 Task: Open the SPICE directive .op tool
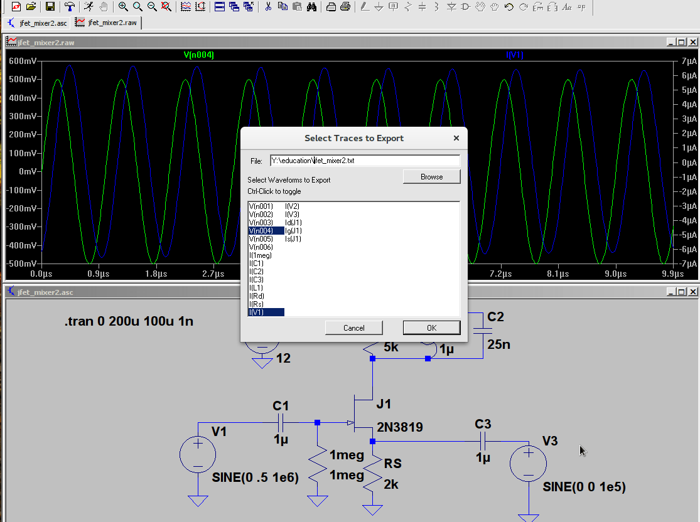click(582, 8)
